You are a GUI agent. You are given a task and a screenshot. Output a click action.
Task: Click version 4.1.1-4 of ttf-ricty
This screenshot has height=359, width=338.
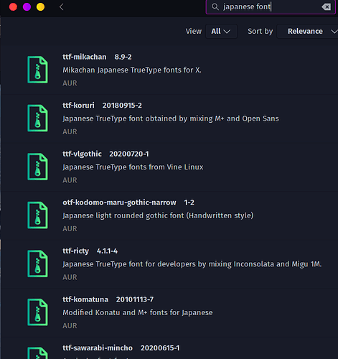click(107, 251)
